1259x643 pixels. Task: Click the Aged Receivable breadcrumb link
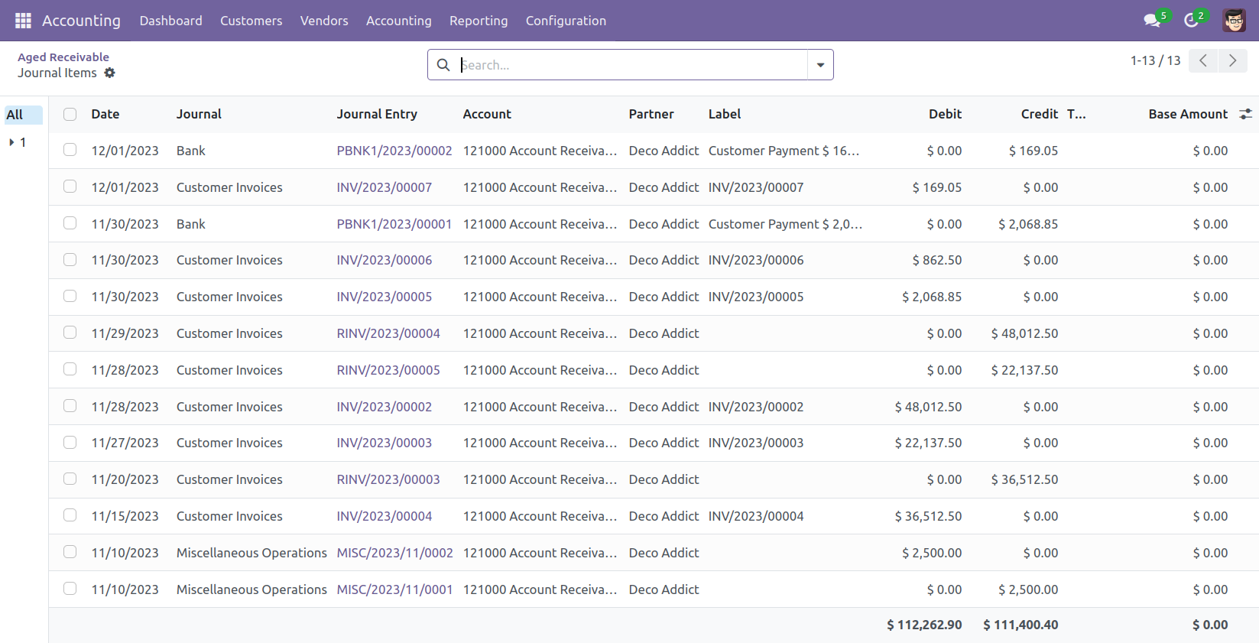coord(63,57)
